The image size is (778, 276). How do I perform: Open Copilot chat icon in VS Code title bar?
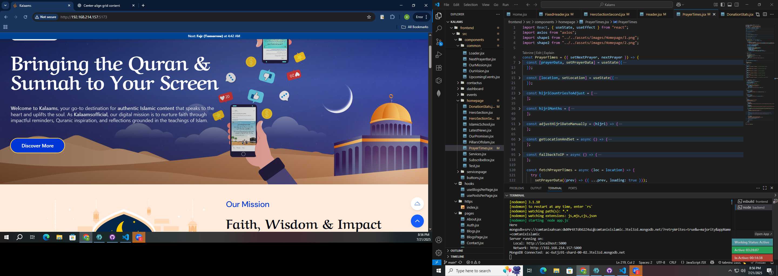pyautogui.click(x=679, y=5)
